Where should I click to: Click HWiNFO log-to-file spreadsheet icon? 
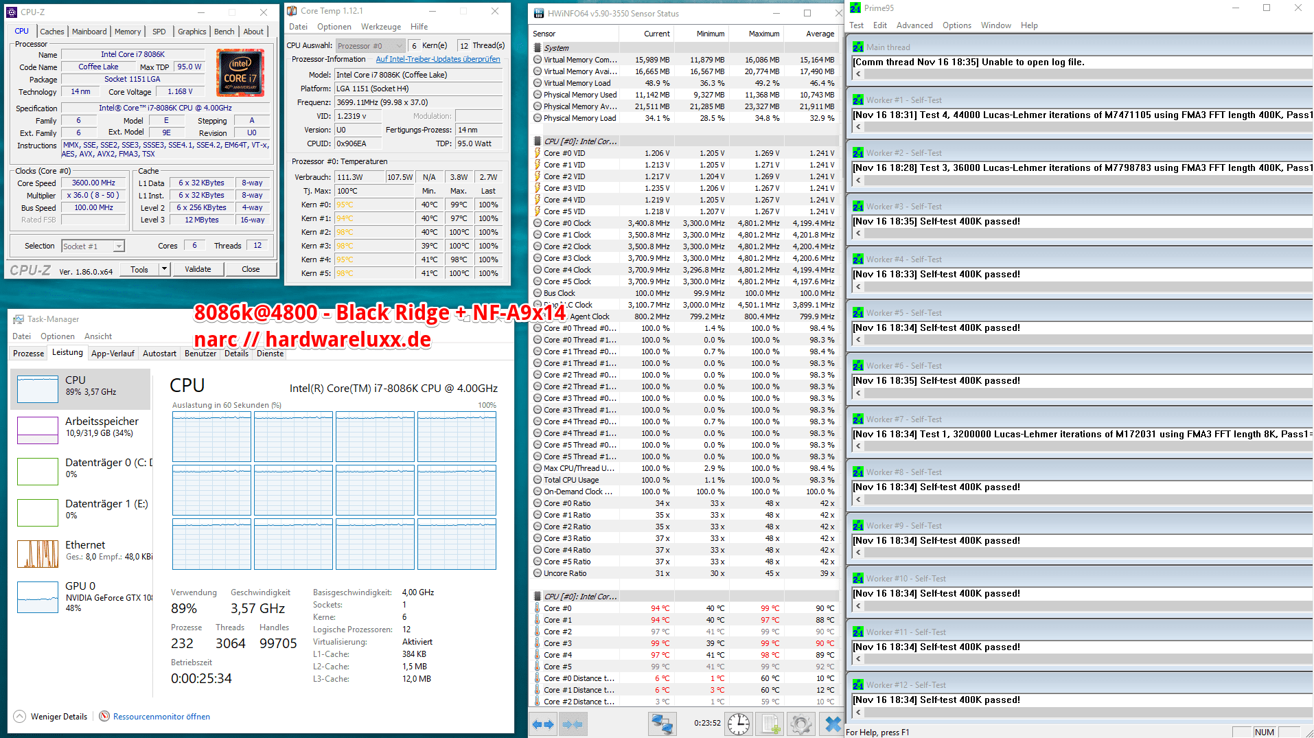(x=770, y=724)
